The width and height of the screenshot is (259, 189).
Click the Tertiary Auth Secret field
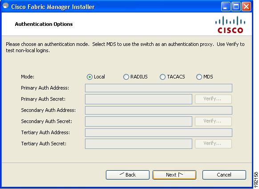pyautogui.click(x=138, y=144)
